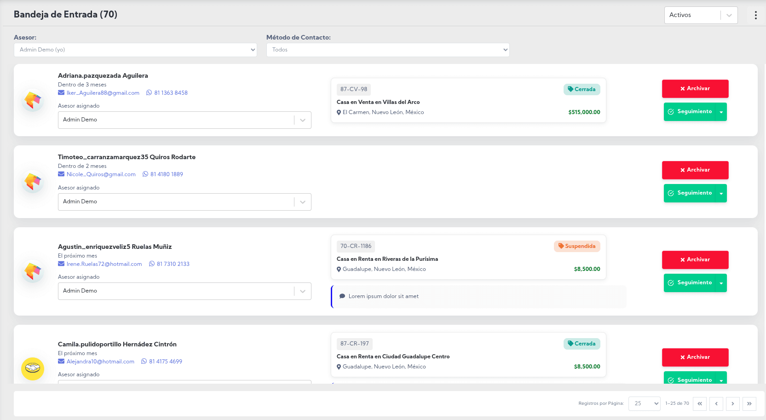Open the three-dot options menu
The width and height of the screenshot is (766, 420).
tap(755, 15)
